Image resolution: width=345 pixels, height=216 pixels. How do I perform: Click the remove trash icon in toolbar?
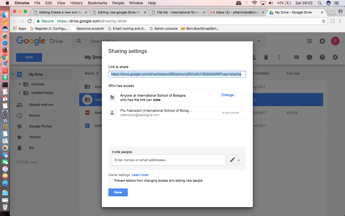tap(266, 57)
